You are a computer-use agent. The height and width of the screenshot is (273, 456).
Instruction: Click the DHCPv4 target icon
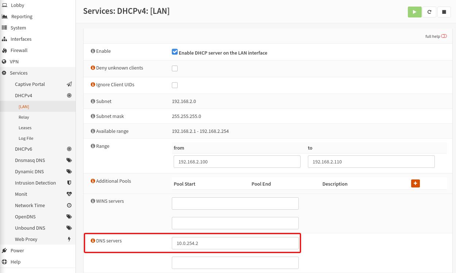point(69,95)
